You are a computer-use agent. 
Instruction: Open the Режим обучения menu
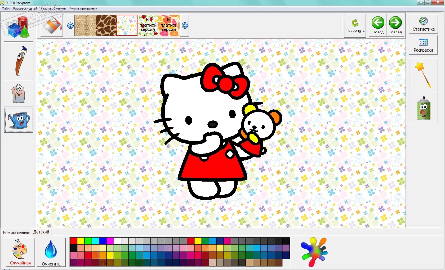click(x=53, y=8)
